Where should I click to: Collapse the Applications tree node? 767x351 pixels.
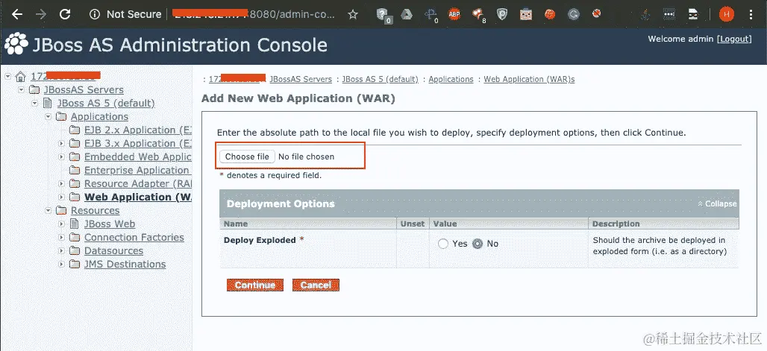tap(48, 117)
